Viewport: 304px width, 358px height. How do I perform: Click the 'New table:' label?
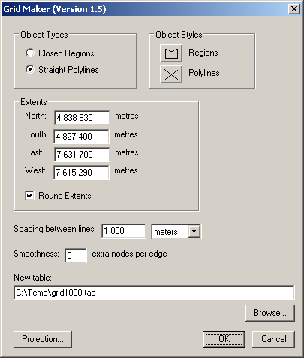[x=32, y=278]
